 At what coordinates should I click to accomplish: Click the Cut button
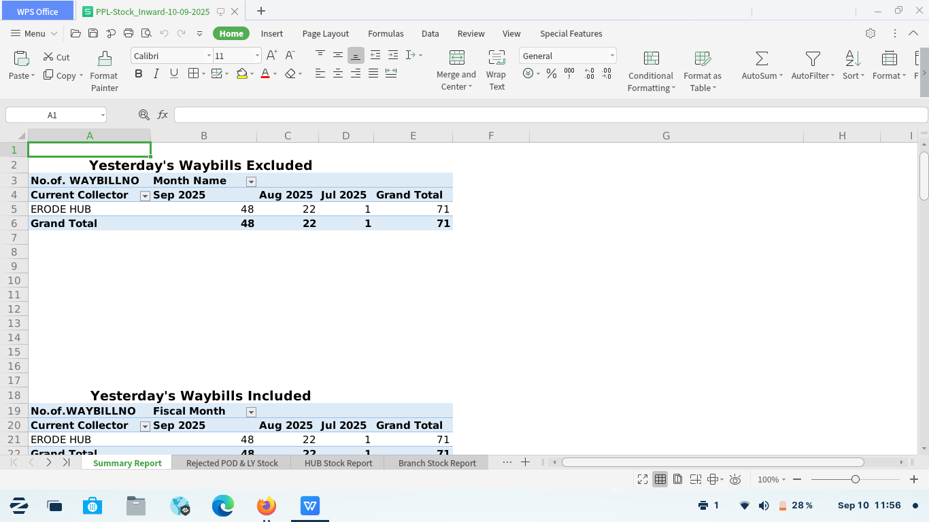(x=56, y=57)
